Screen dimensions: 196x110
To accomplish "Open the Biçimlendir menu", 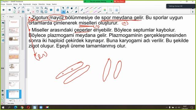I will [27, 4].
